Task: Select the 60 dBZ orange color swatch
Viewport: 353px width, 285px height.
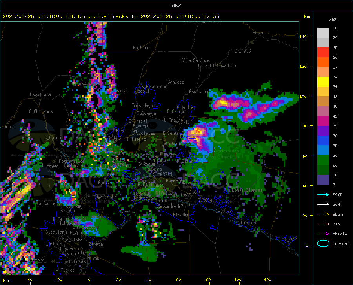Action: [323, 62]
